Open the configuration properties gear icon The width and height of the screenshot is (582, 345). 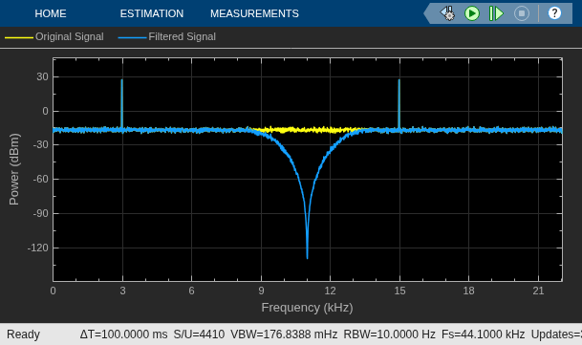coord(447,13)
